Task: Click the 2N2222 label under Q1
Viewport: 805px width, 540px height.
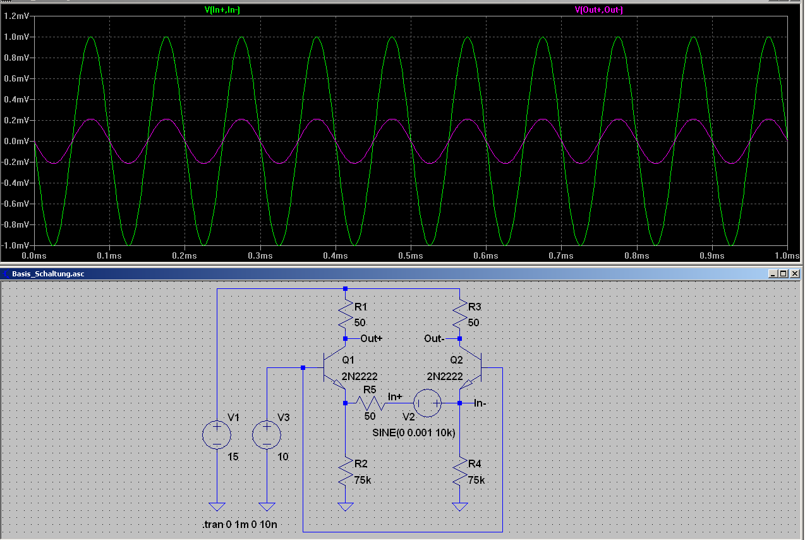Action: click(360, 376)
